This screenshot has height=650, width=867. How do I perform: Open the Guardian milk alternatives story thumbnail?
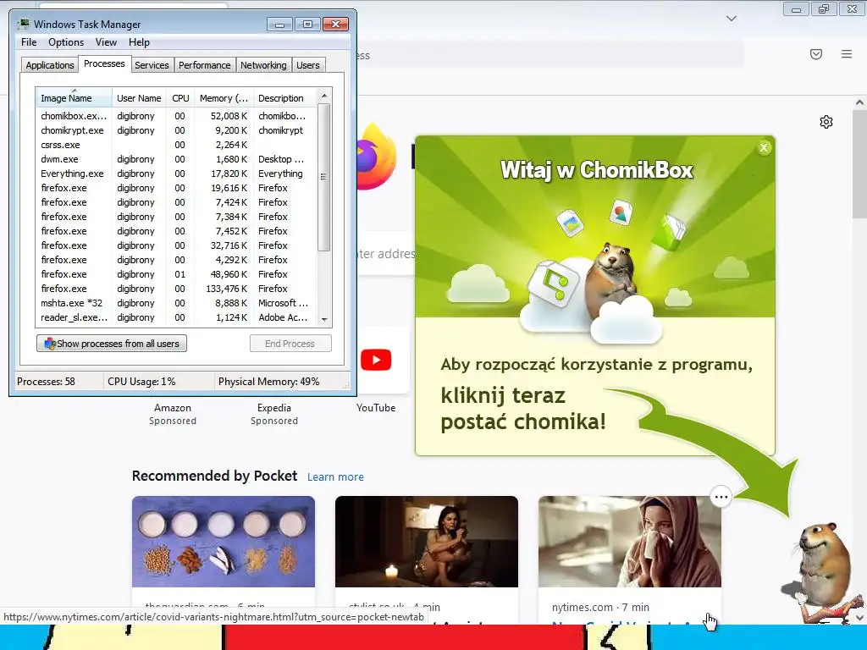[224, 542]
